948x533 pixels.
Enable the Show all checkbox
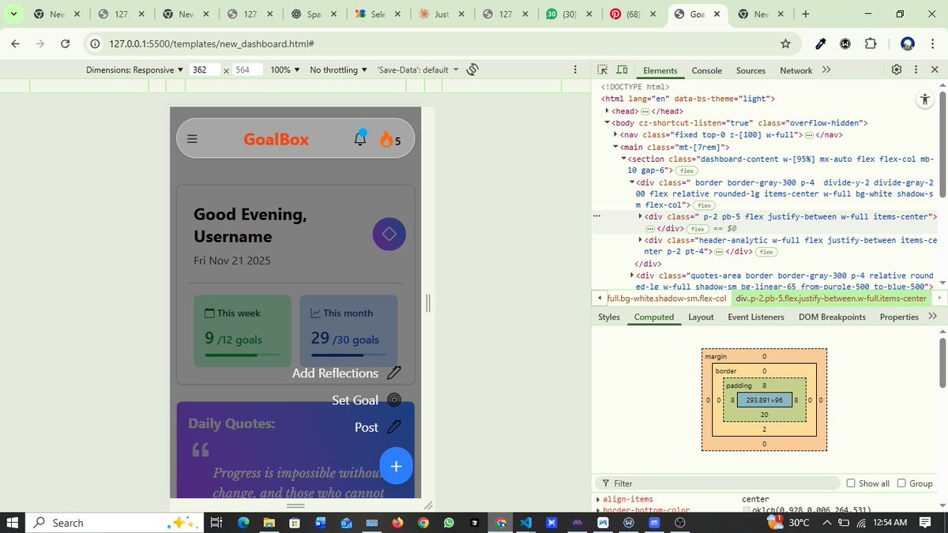point(850,482)
